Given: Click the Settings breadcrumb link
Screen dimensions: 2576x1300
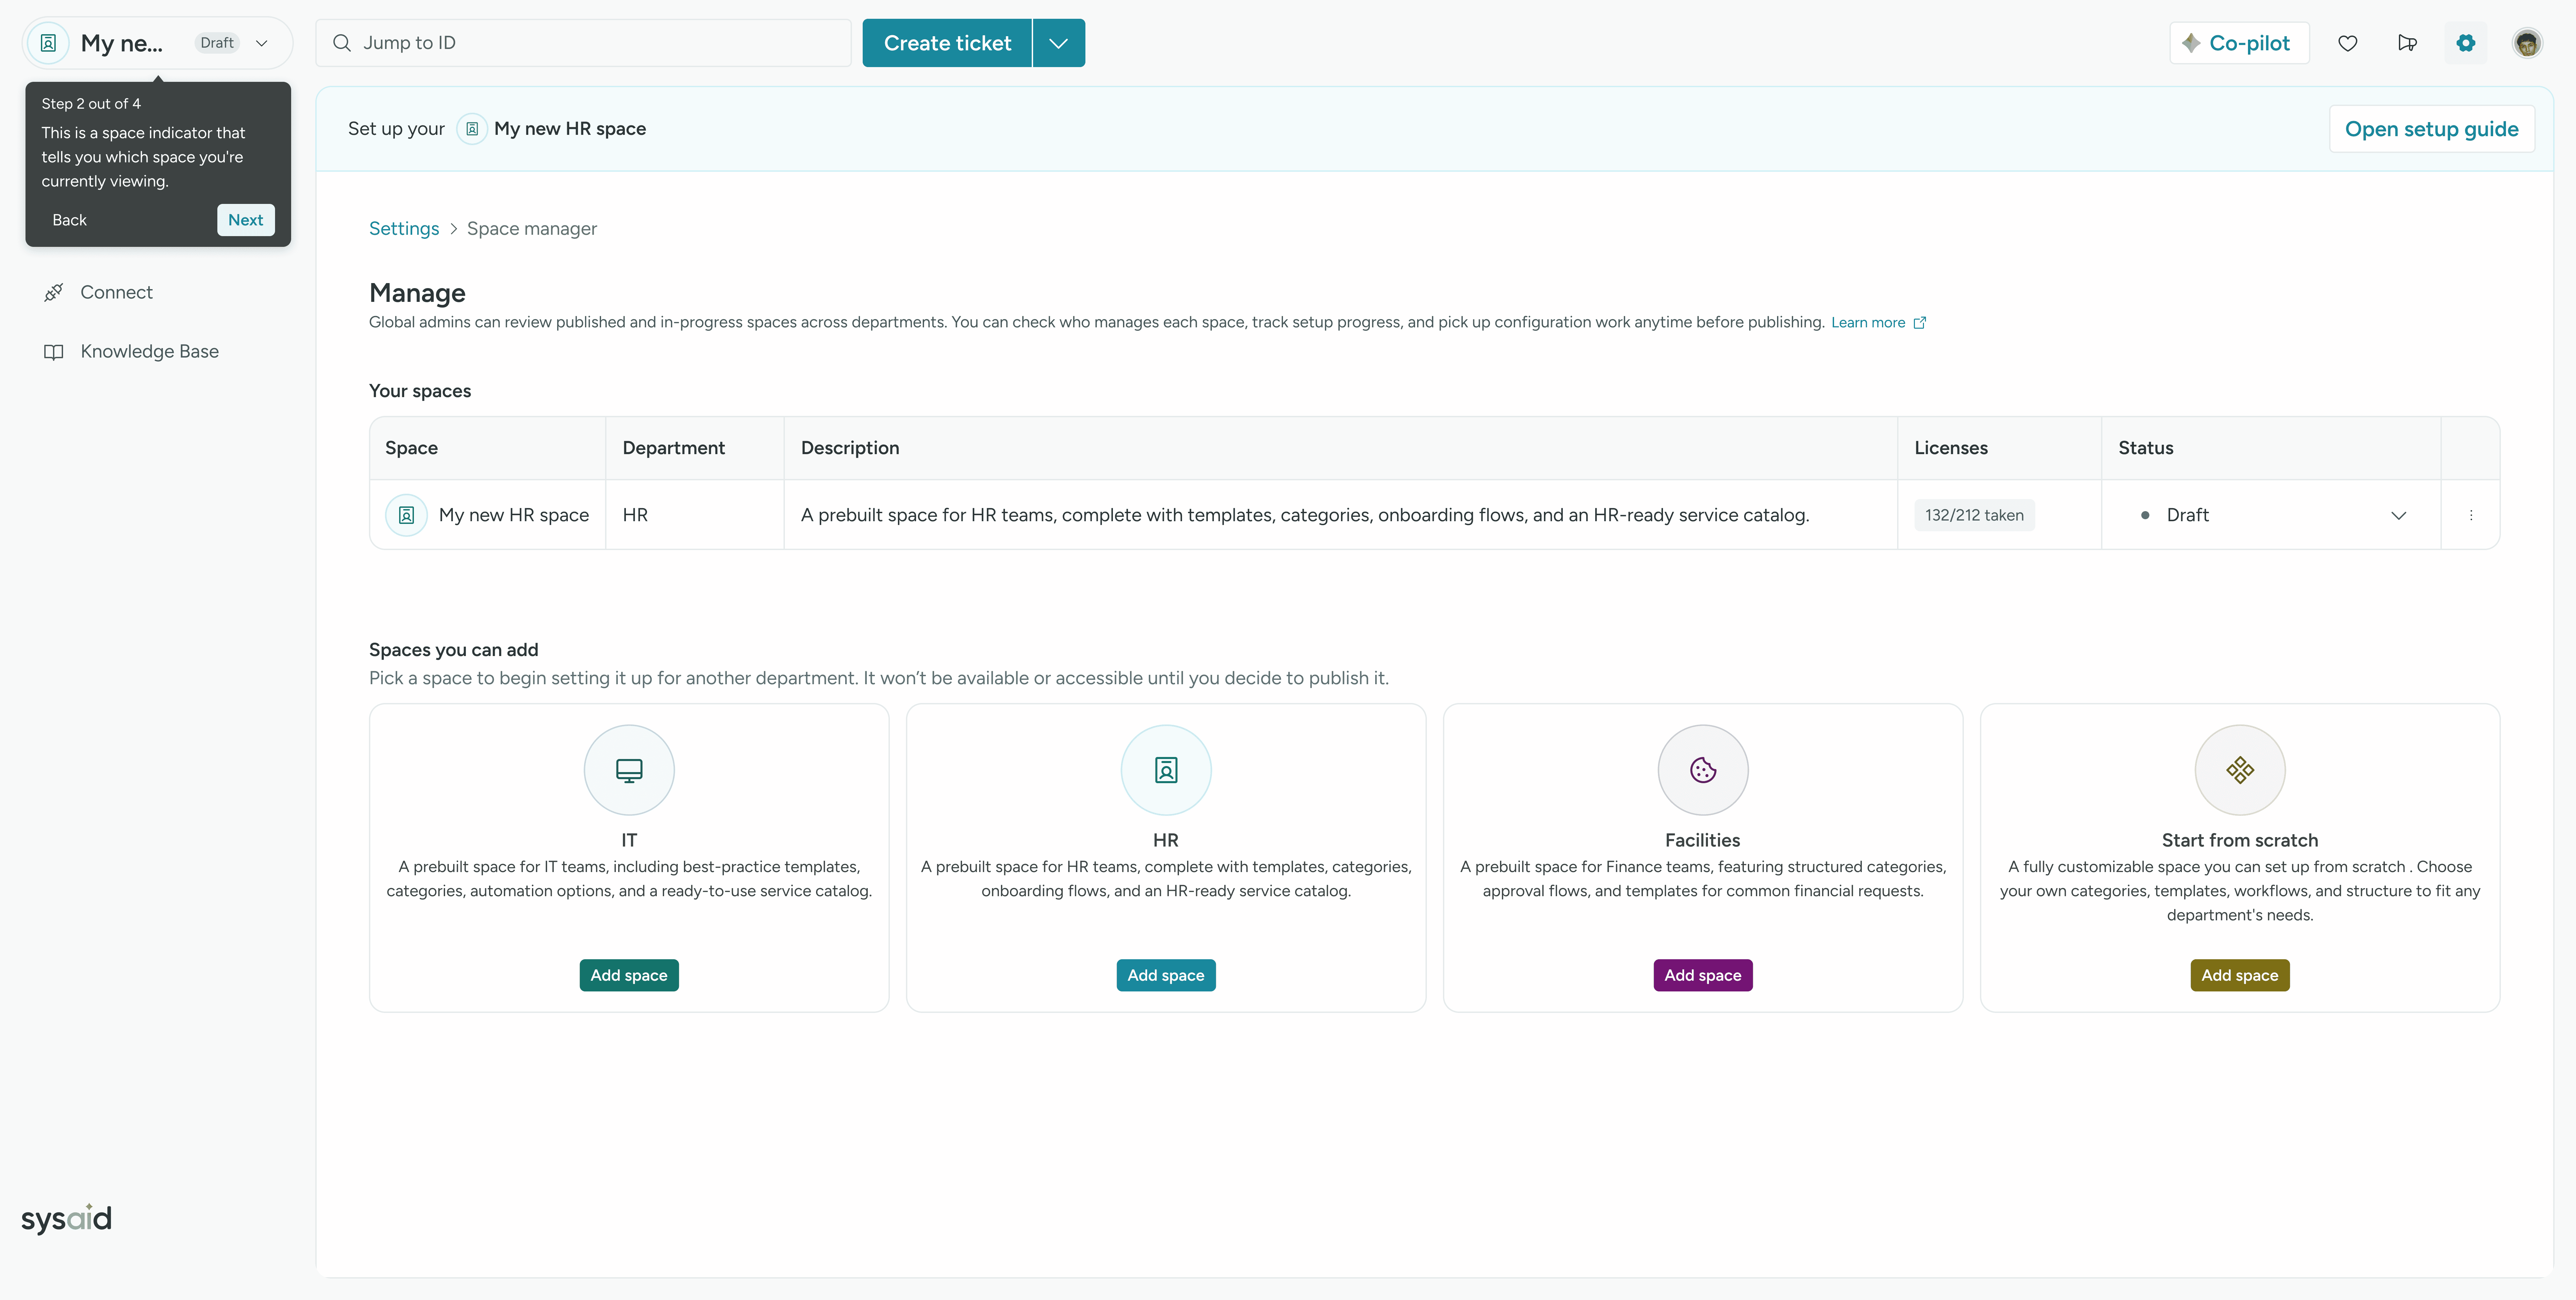Looking at the screenshot, I should click(x=403, y=228).
